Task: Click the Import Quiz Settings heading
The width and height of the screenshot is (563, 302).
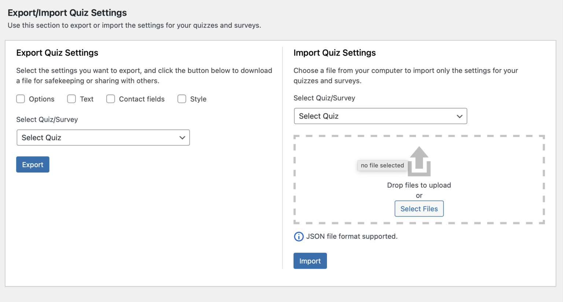Action: point(335,53)
